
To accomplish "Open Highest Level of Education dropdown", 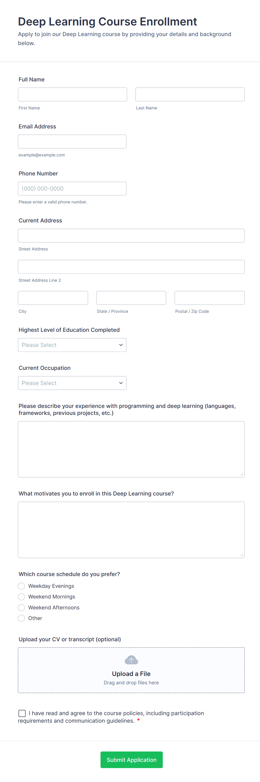I will click(x=72, y=345).
